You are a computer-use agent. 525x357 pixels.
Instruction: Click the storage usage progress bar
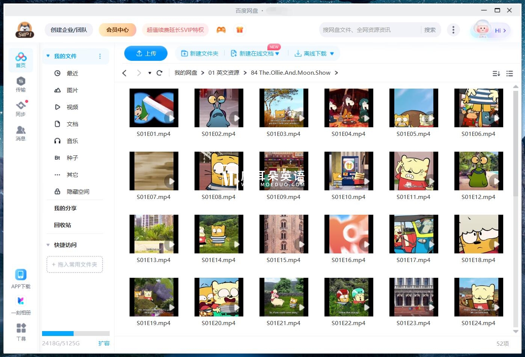point(75,333)
